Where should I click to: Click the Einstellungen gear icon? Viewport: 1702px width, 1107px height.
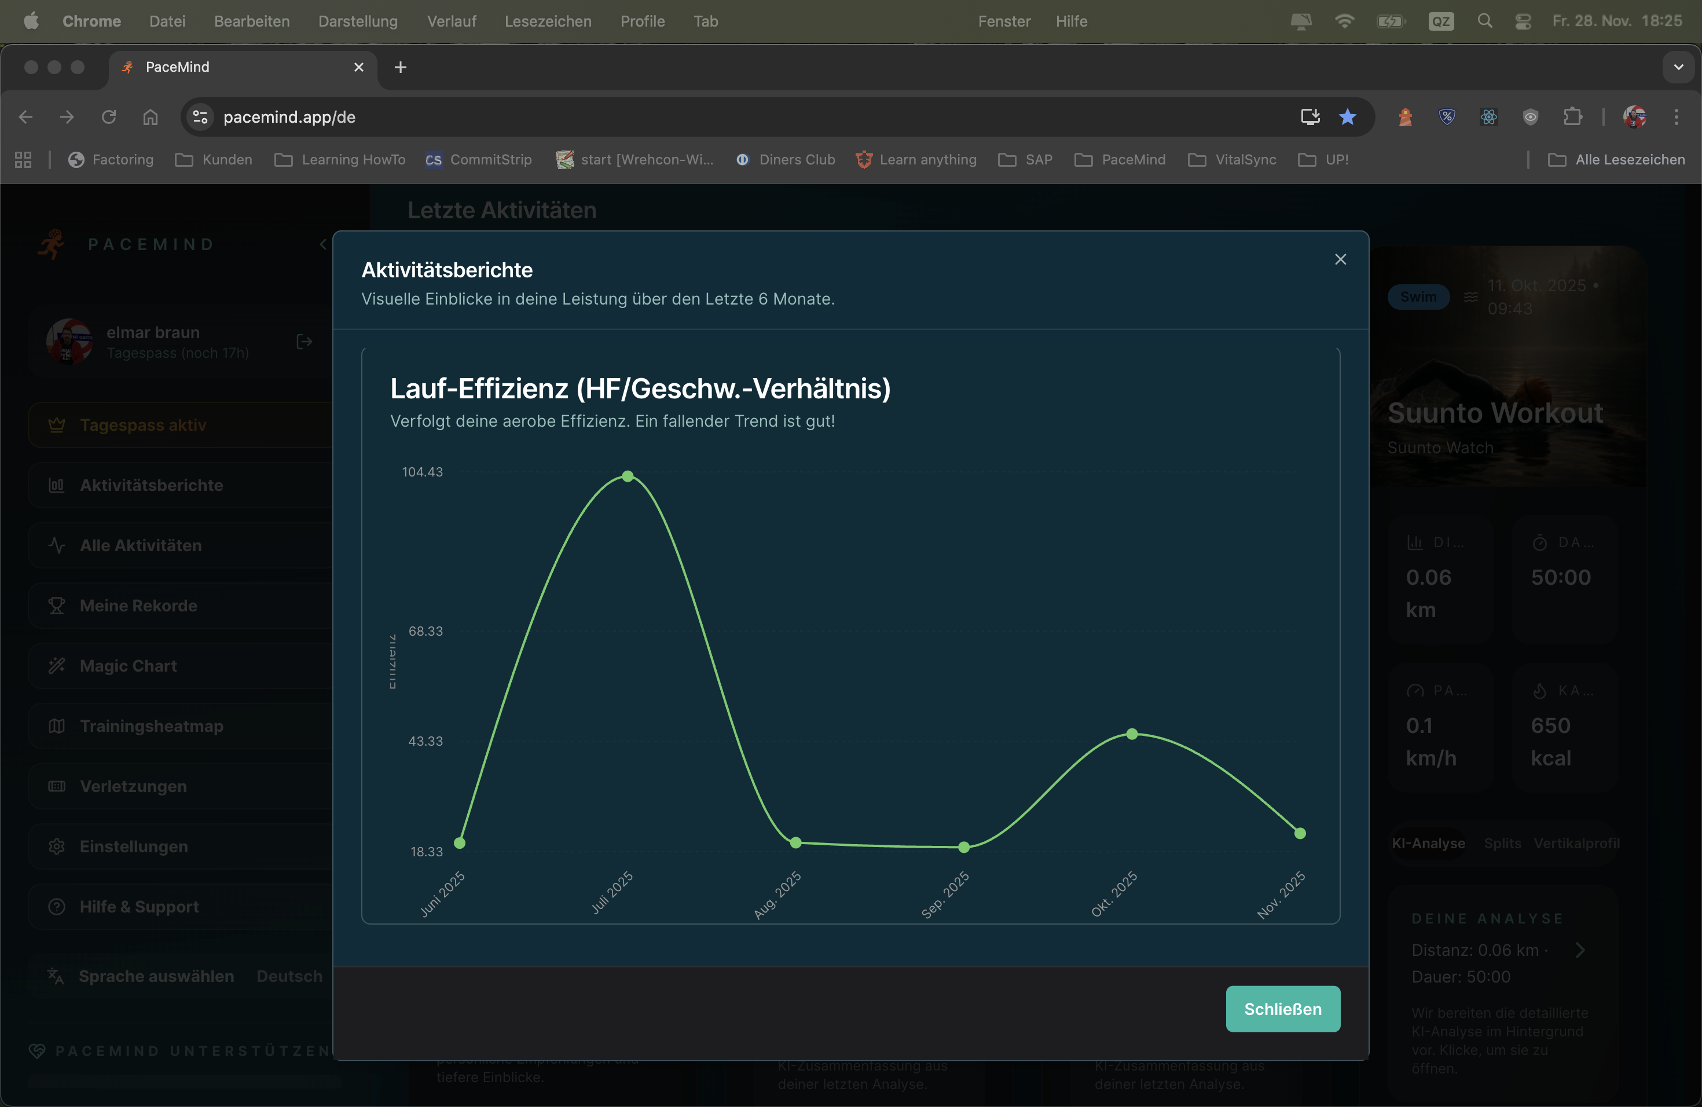(x=57, y=846)
